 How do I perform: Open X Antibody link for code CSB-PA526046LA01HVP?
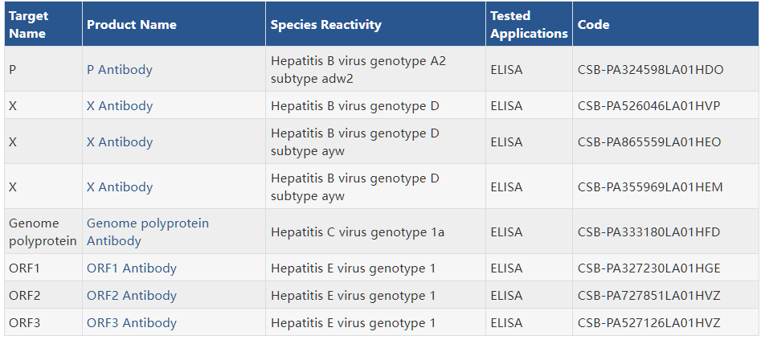(x=120, y=106)
